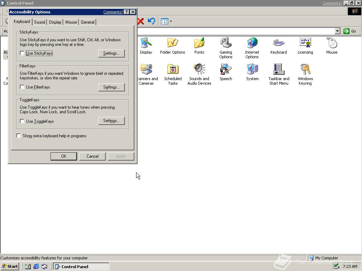Click Comments? link in Control Panel title bar
The height and width of the screenshot is (271, 362).
332,3
